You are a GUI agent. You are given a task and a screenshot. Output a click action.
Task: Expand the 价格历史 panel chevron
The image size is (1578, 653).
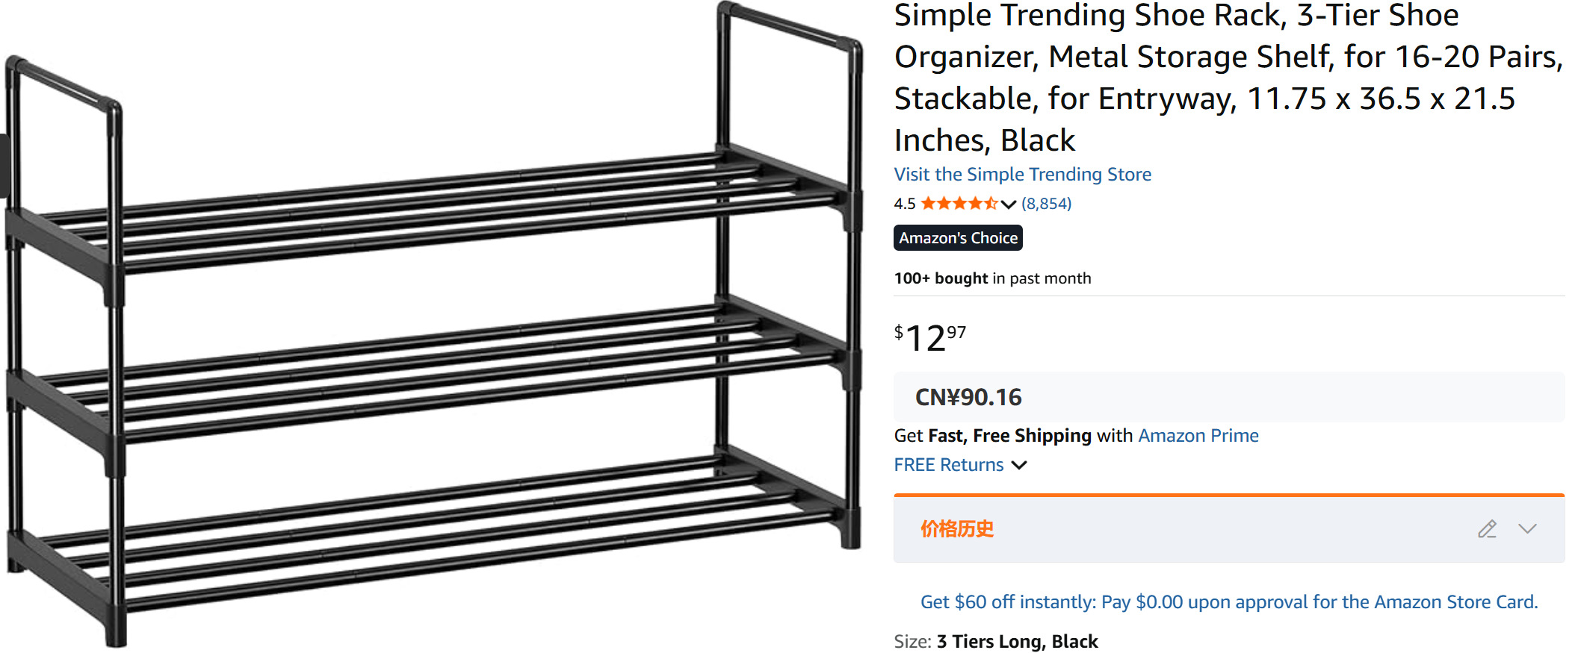[x=1527, y=529]
